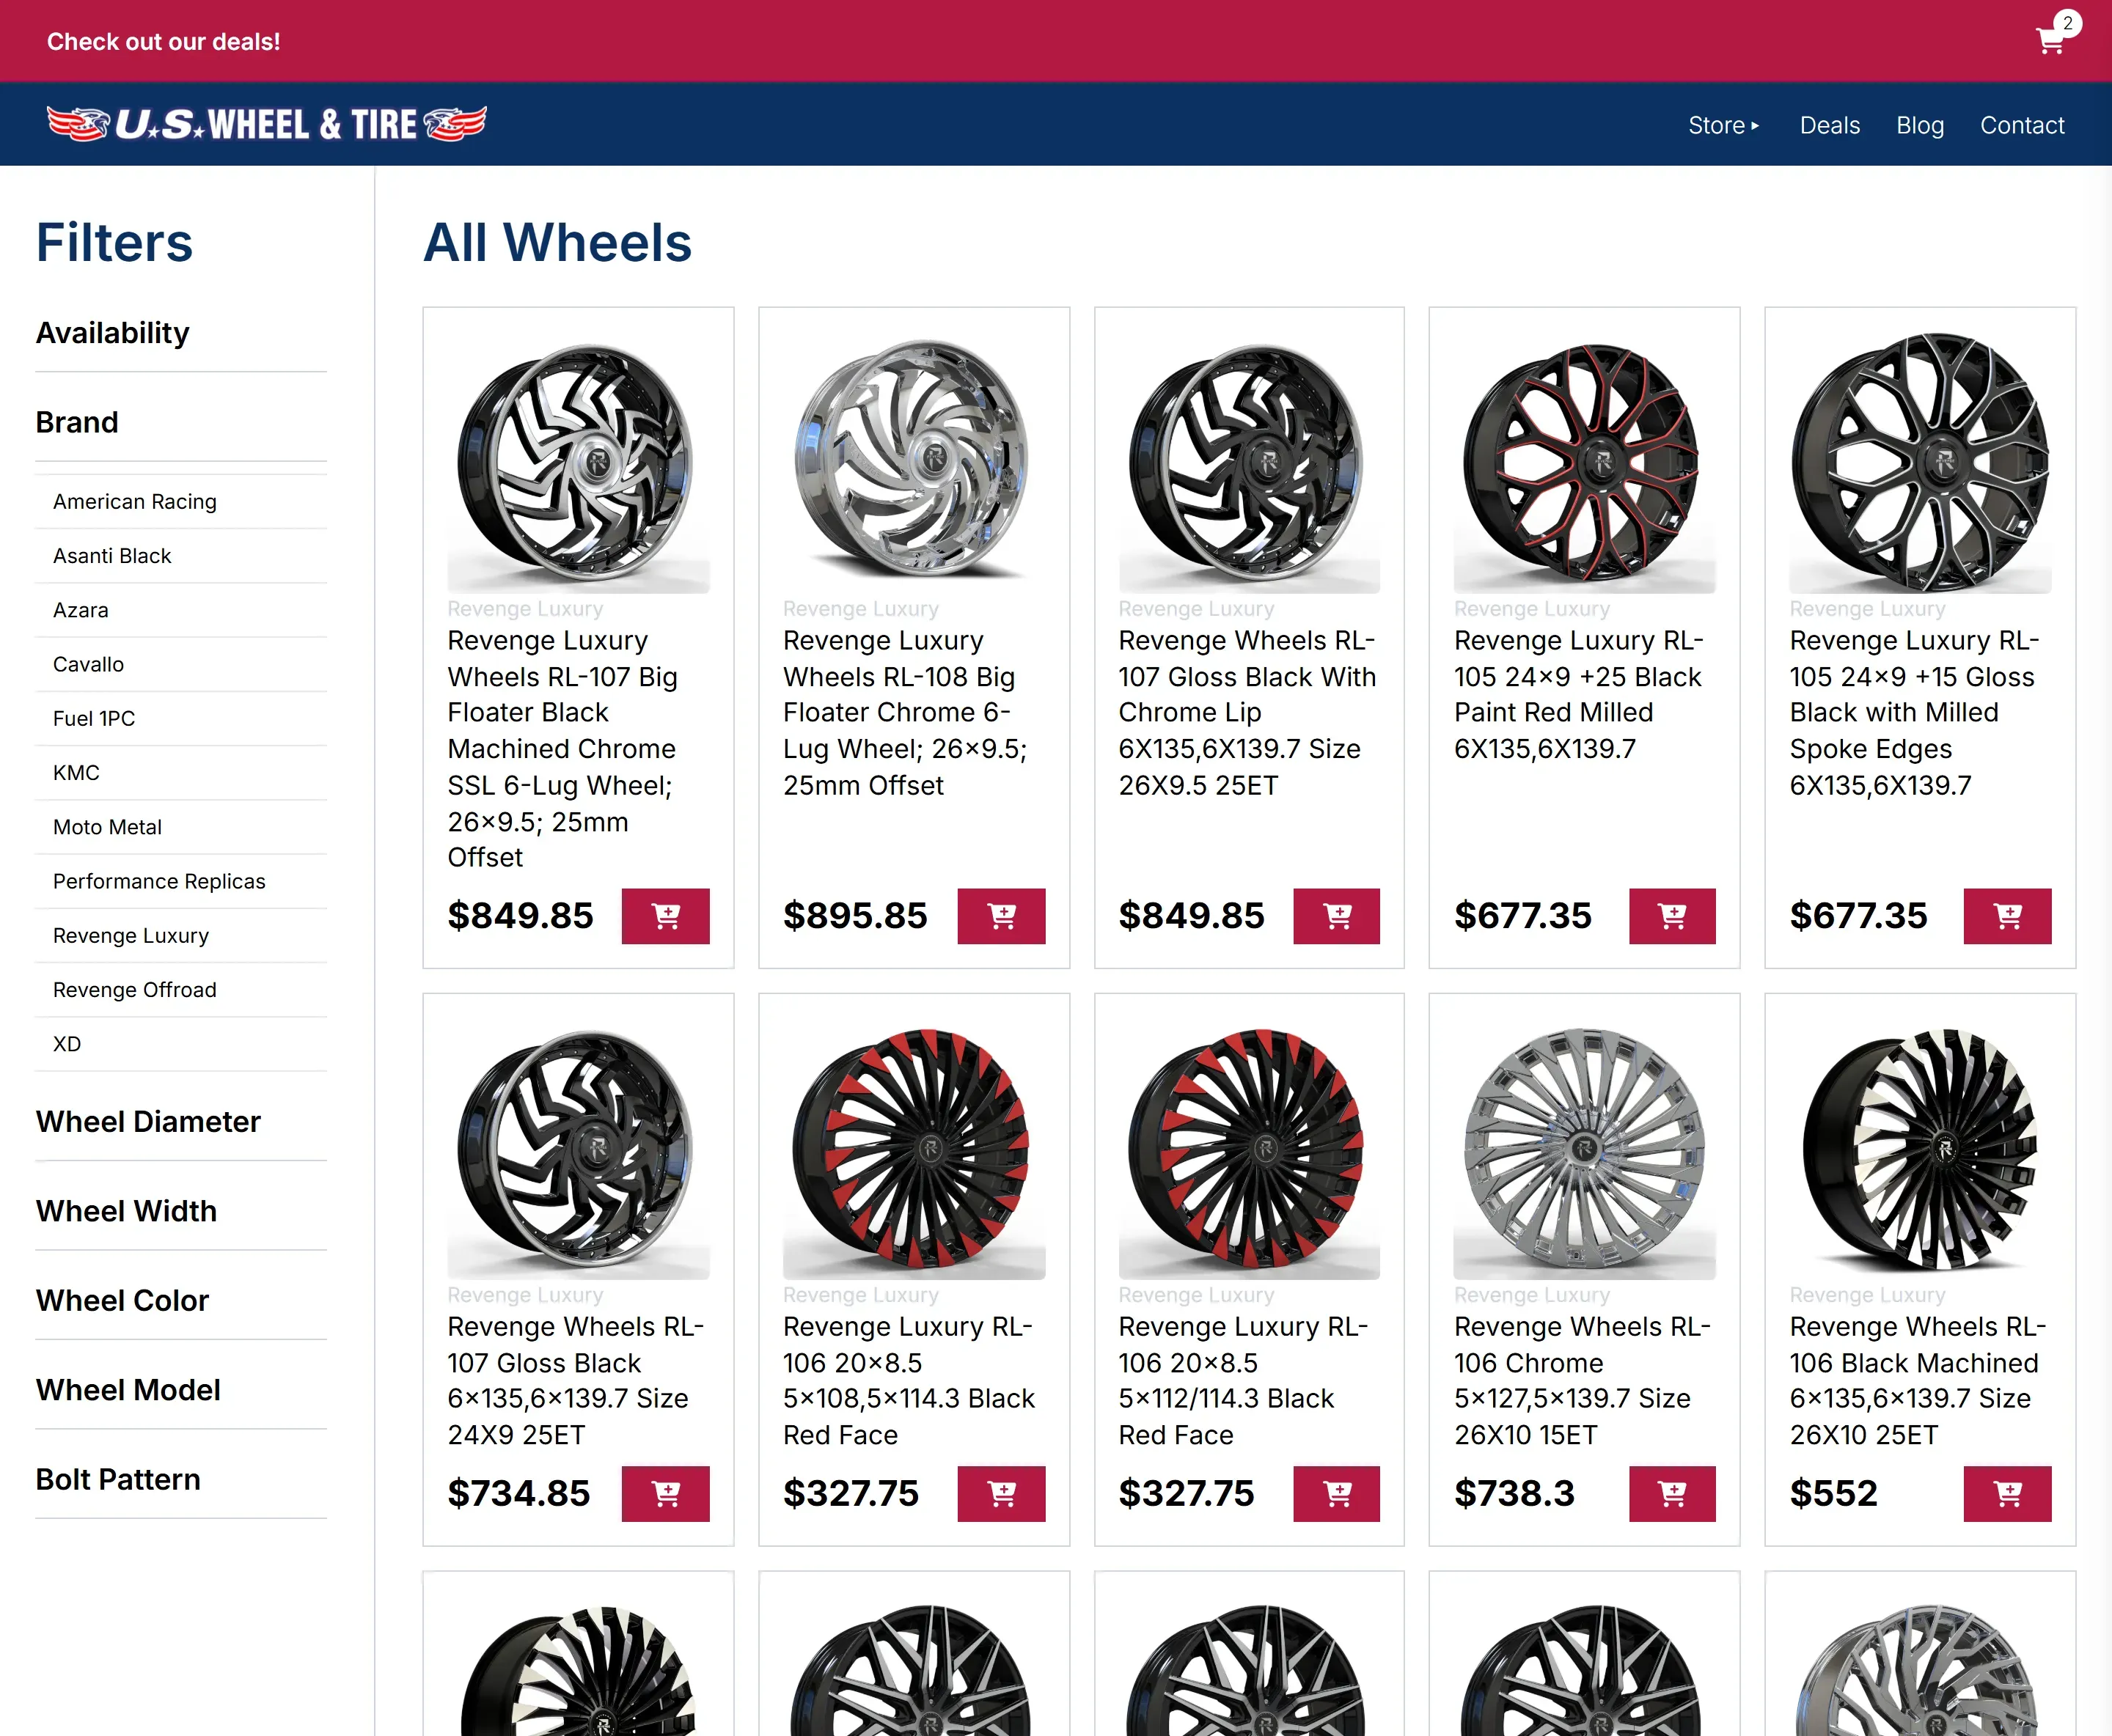Image resolution: width=2112 pixels, height=1736 pixels.
Task: Add RL-105 Gloss Black Milled Spoke to cart
Action: (2007, 916)
